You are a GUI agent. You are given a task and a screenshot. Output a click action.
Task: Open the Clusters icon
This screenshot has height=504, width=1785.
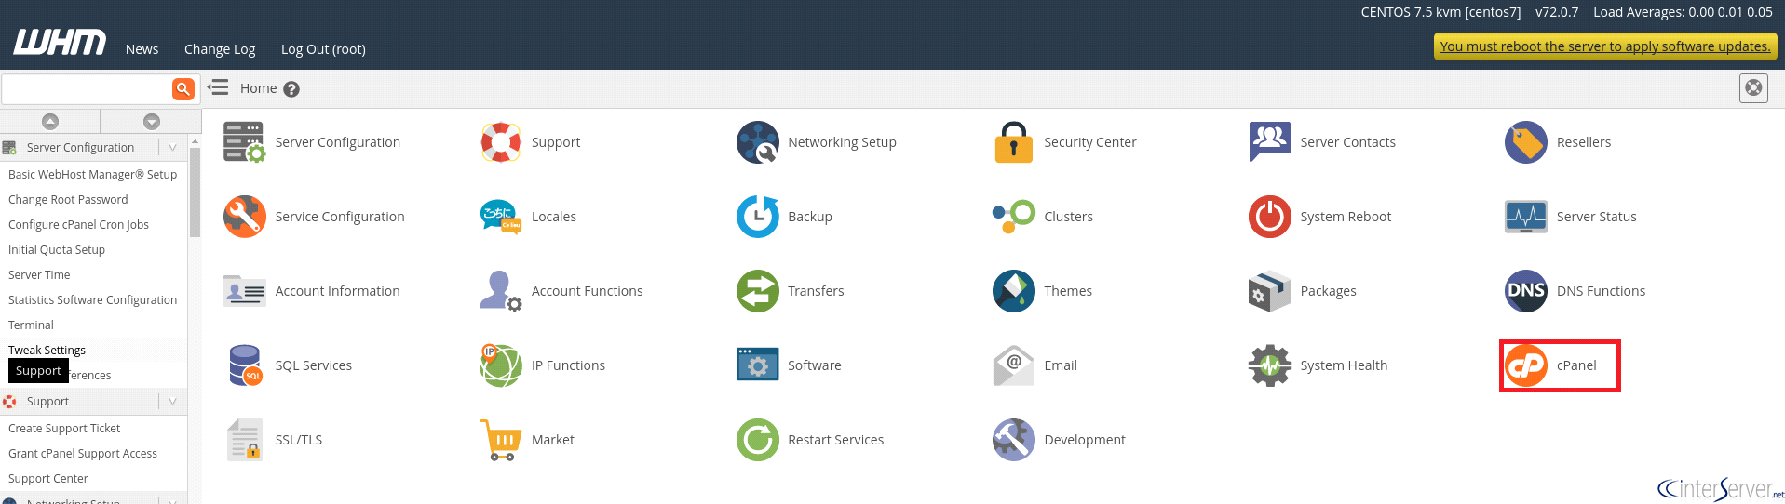coord(1014,217)
